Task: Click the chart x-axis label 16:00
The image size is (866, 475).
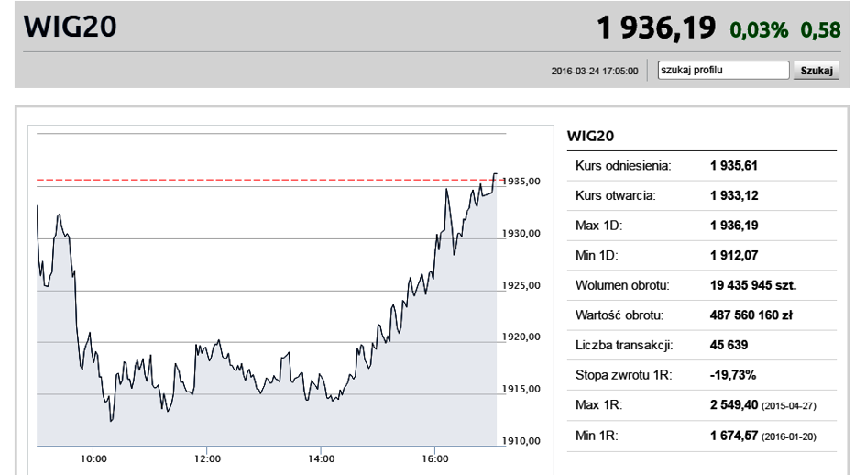Action: (435, 459)
